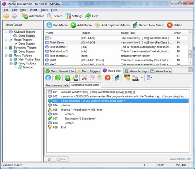Click the scissors cut icon in macro editor
The height and width of the screenshot is (169, 195).
(x=84, y=78)
